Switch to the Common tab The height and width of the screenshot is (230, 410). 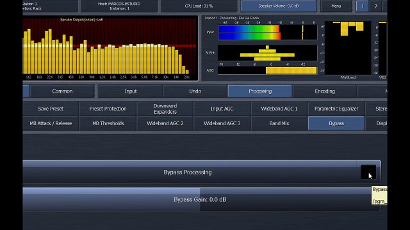(x=62, y=91)
